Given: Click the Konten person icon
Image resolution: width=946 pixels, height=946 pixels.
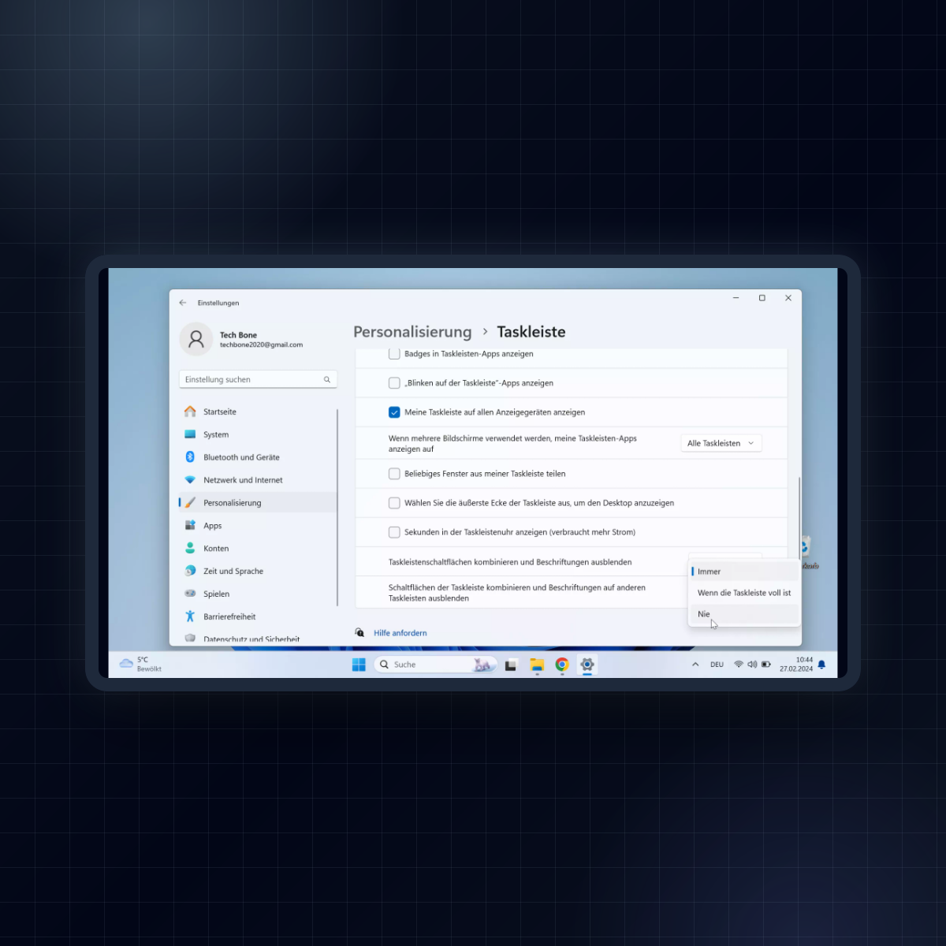Looking at the screenshot, I should click(190, 548).
